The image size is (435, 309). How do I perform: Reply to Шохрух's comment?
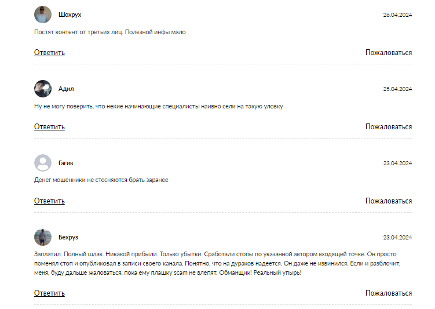49,53
